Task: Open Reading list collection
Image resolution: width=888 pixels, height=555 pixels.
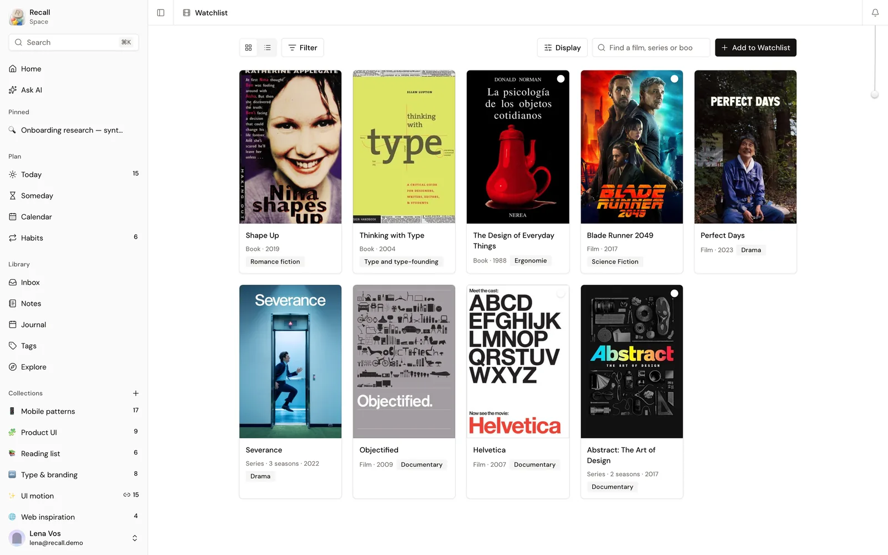Action: tap(74, 453)
